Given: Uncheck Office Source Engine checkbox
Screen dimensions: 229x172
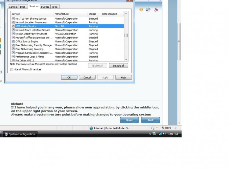Looking at the screenshot, I should click(x=13, y=41).
